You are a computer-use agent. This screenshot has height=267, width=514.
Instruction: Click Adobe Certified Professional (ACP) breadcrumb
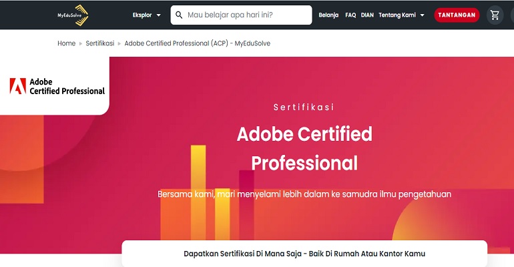[198, 43]
